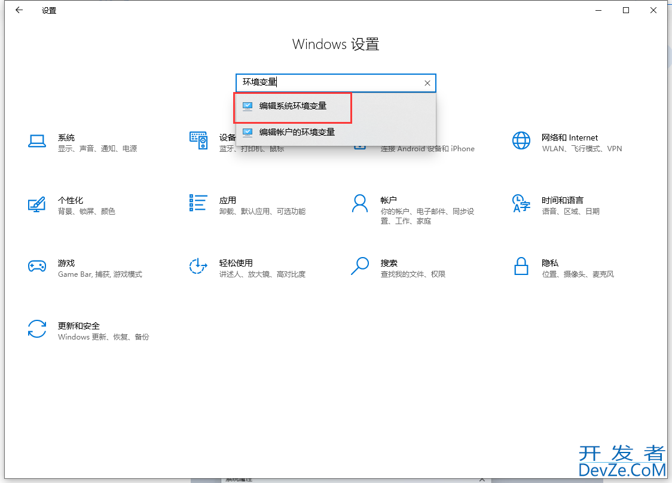Click the monitor icon beside 编辑帐户的环境变量
Image resolution: width=672 pixels, height=483 pixels.
point(248,133)
